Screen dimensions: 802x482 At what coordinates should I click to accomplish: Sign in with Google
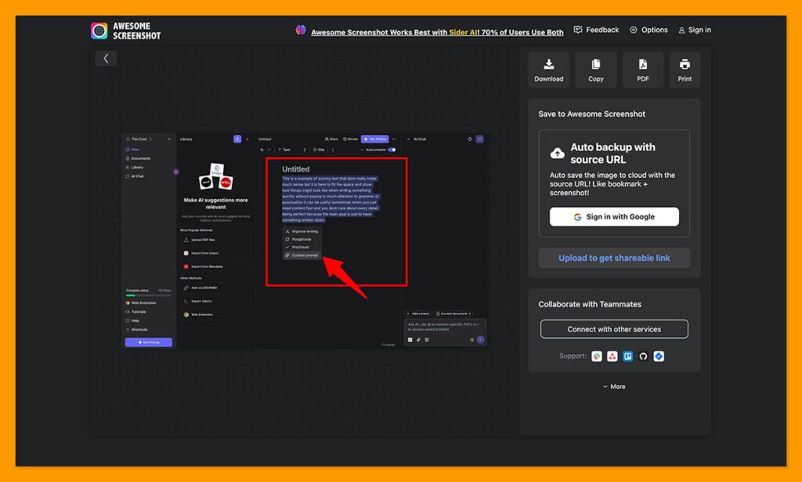pos(614,216)
